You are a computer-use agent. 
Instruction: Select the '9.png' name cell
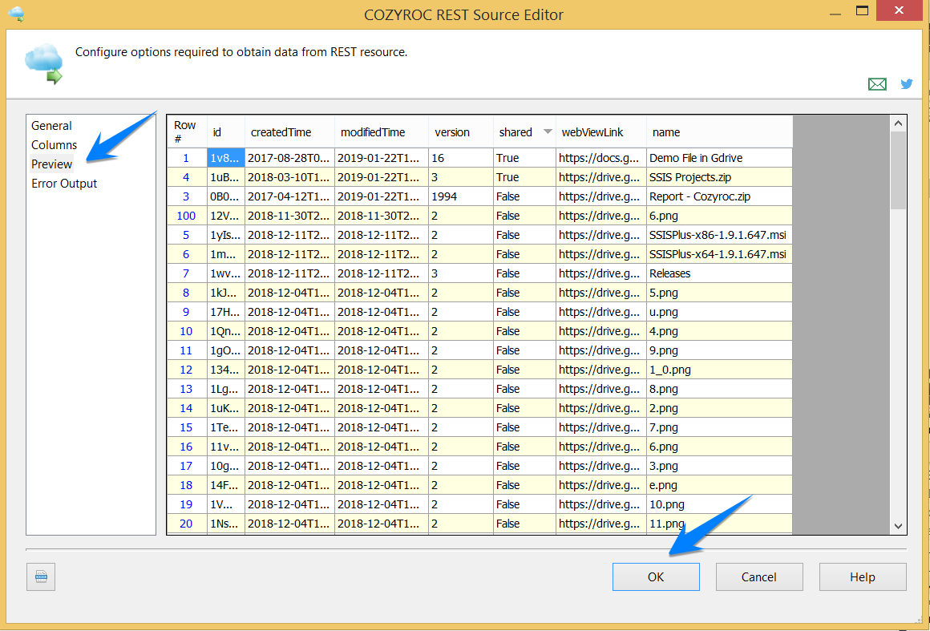[719, 350]
